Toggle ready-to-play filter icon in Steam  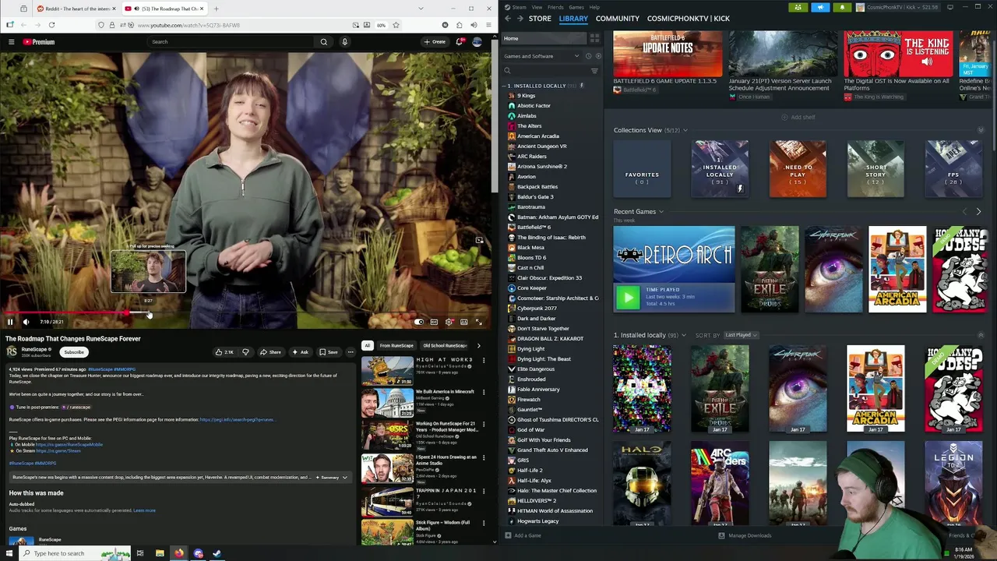click(x=598, y=56)
